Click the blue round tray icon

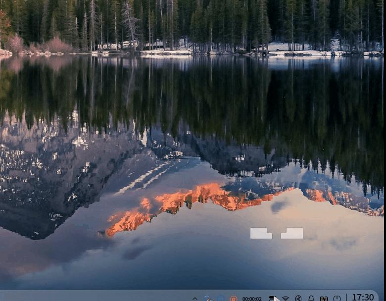pos(220,299)
